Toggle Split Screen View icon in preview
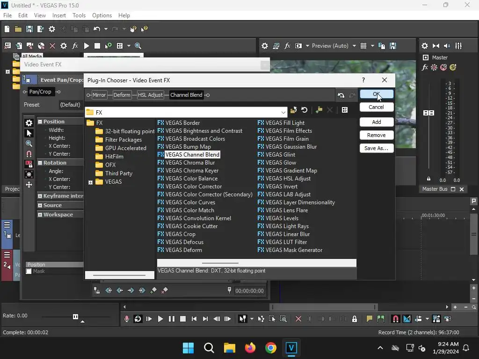This screenshot has height=359, width=479. coord(298,46)
